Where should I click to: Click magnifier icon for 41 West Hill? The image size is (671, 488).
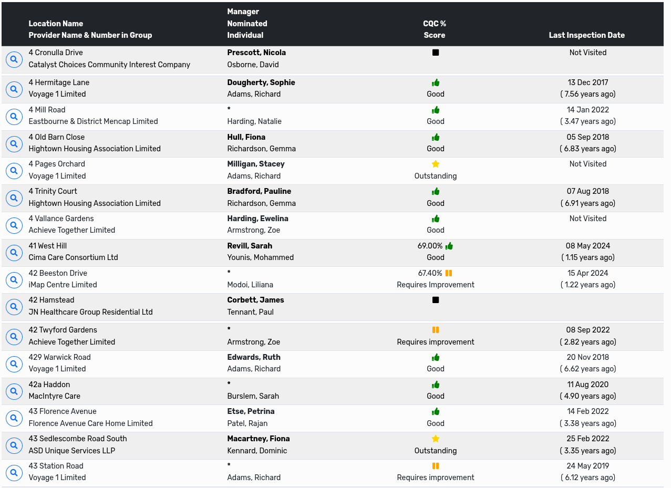tap(14, 252)
